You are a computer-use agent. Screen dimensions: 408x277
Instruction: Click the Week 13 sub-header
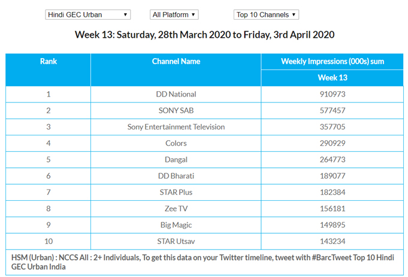point(332,78)
